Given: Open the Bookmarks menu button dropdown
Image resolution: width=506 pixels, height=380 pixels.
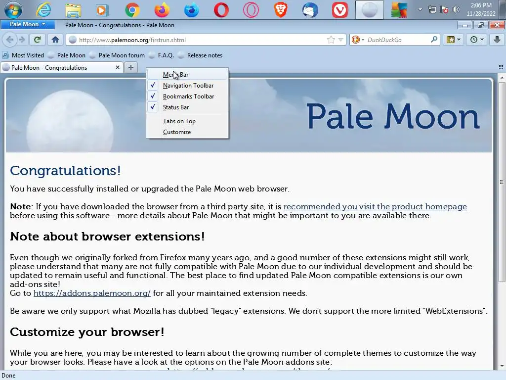Looking at the screenshot, I should pos(454,40).
